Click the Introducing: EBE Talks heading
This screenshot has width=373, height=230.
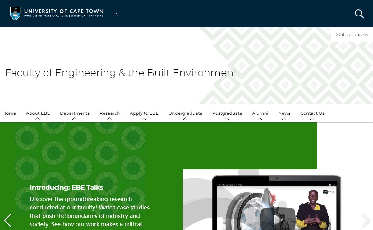67,187
